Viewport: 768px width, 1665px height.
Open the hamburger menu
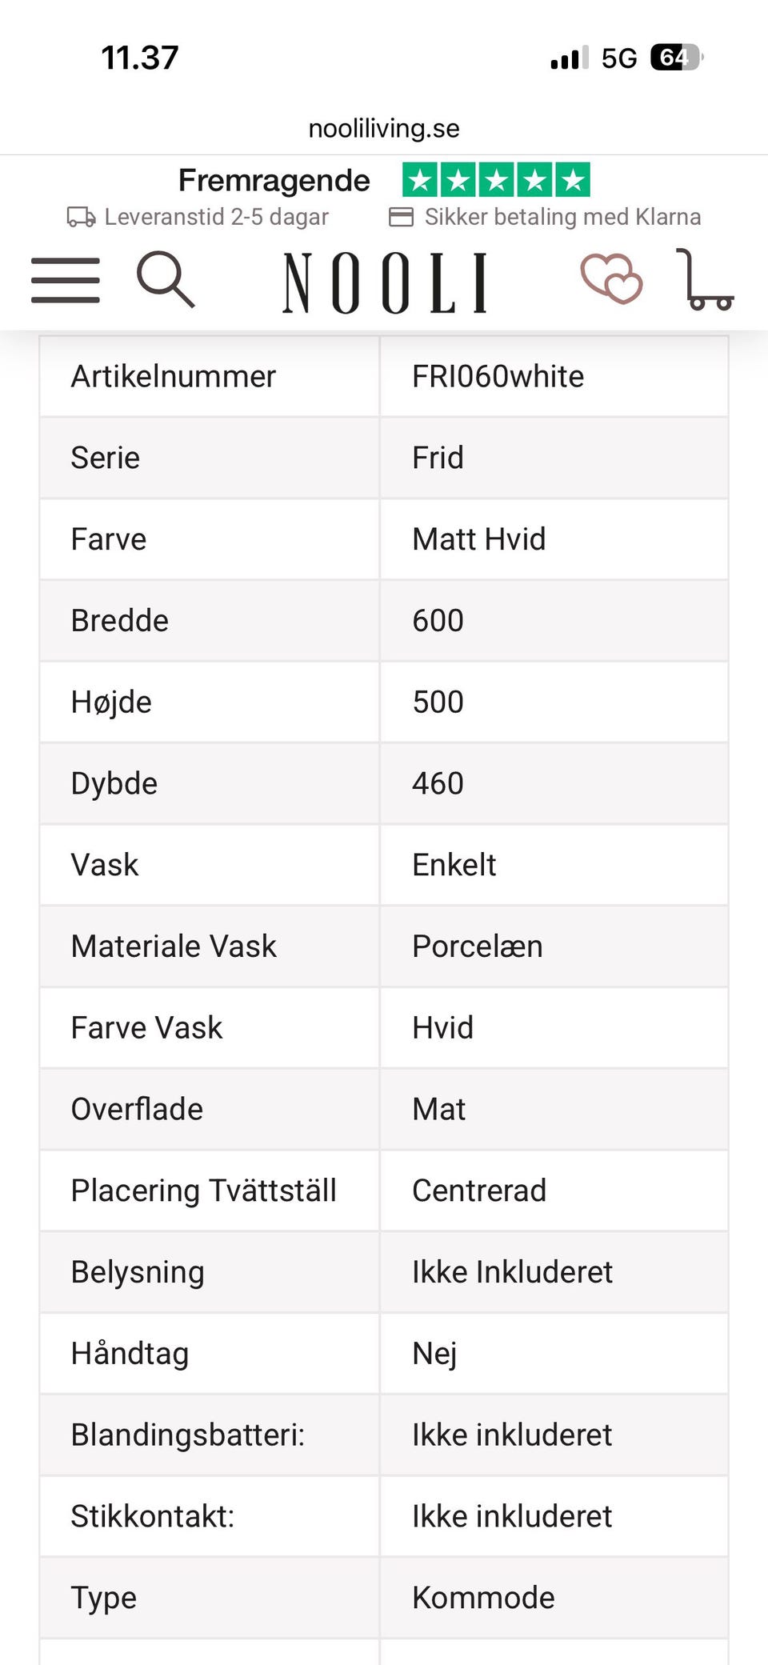pos(66,281)
